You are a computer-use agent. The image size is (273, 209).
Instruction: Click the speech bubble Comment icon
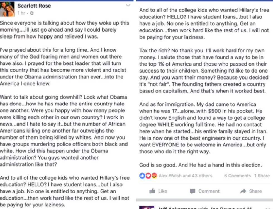pyautogui.click(x=192, y=191)
